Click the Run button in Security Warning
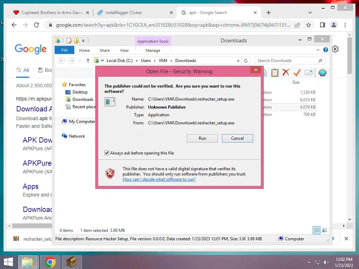This screenshot has height=269, width=359. pyautogui.click(x=202, y=138)
